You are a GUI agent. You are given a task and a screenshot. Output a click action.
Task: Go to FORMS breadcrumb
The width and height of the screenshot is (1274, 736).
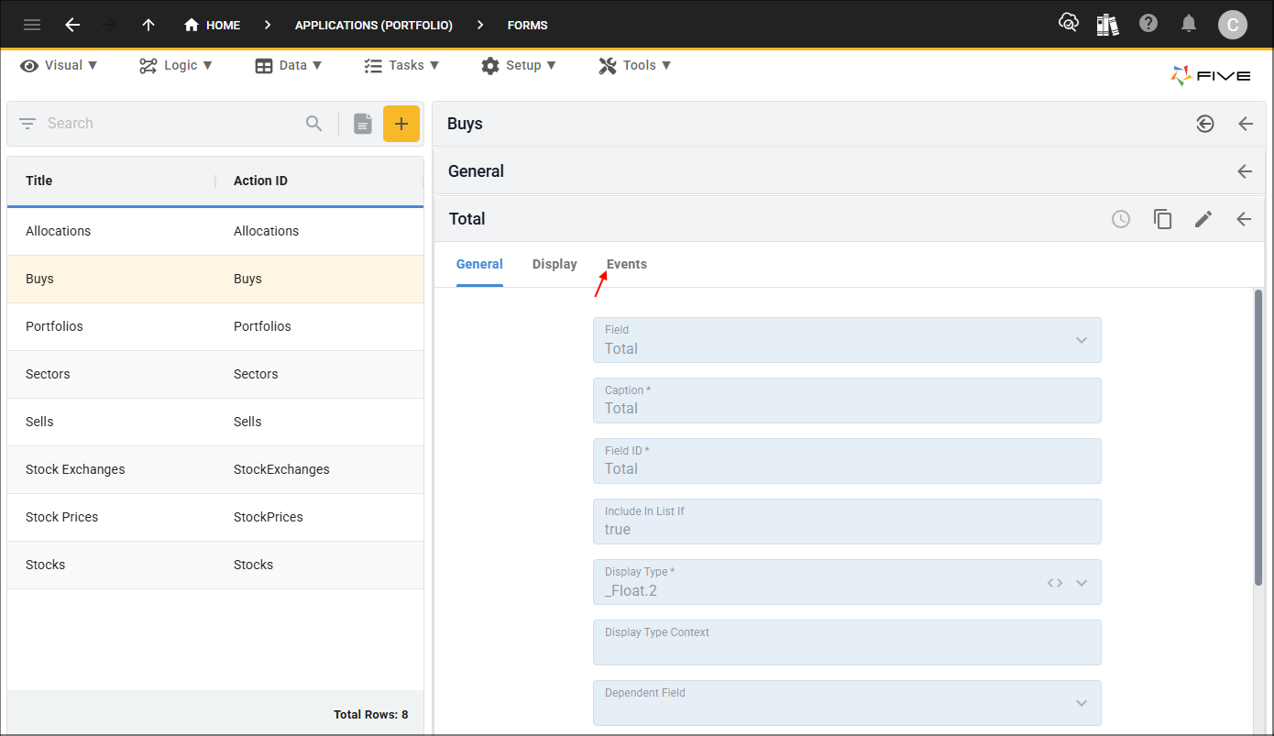tap(528, 25)
